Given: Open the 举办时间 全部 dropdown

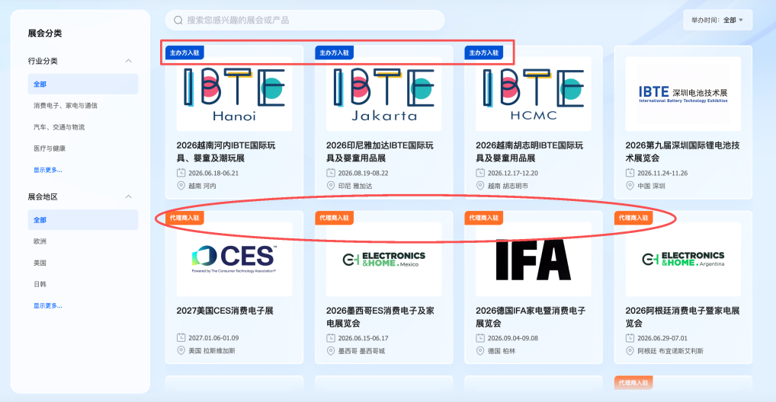Looking at the screenshot, I should point(717,21).
